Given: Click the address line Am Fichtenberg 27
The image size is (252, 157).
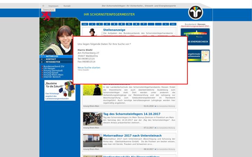Looking at the screenshot, I should (x=89, y=53).
